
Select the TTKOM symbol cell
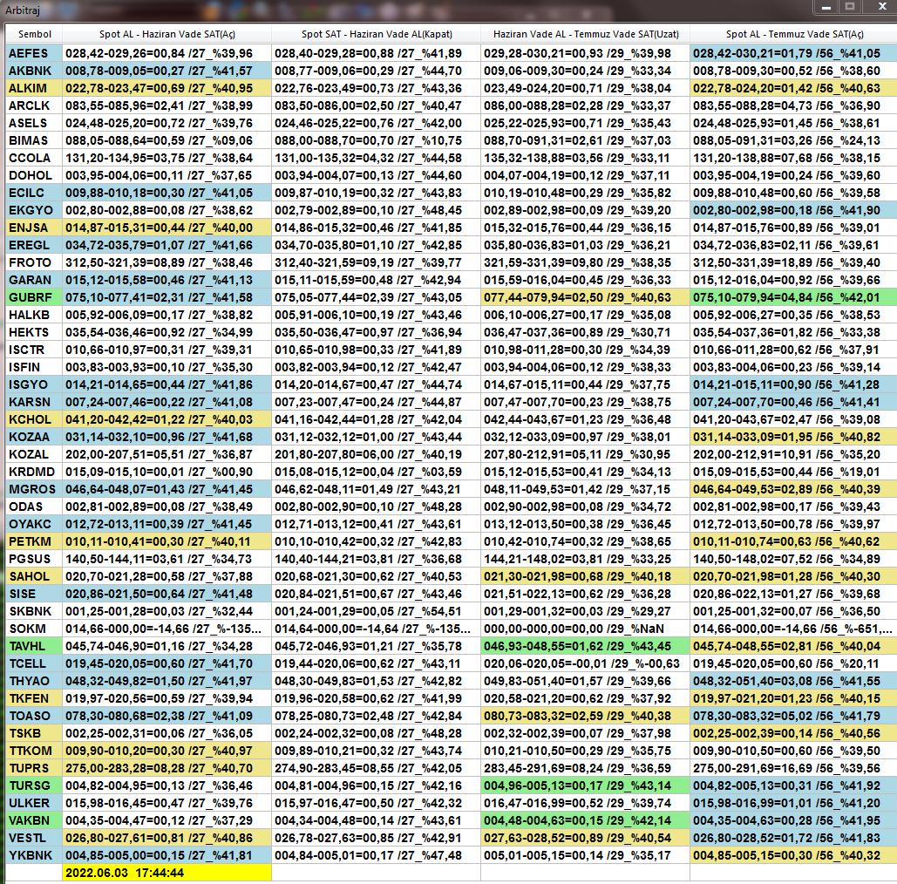pyautogui.click(x=34, y=751)
